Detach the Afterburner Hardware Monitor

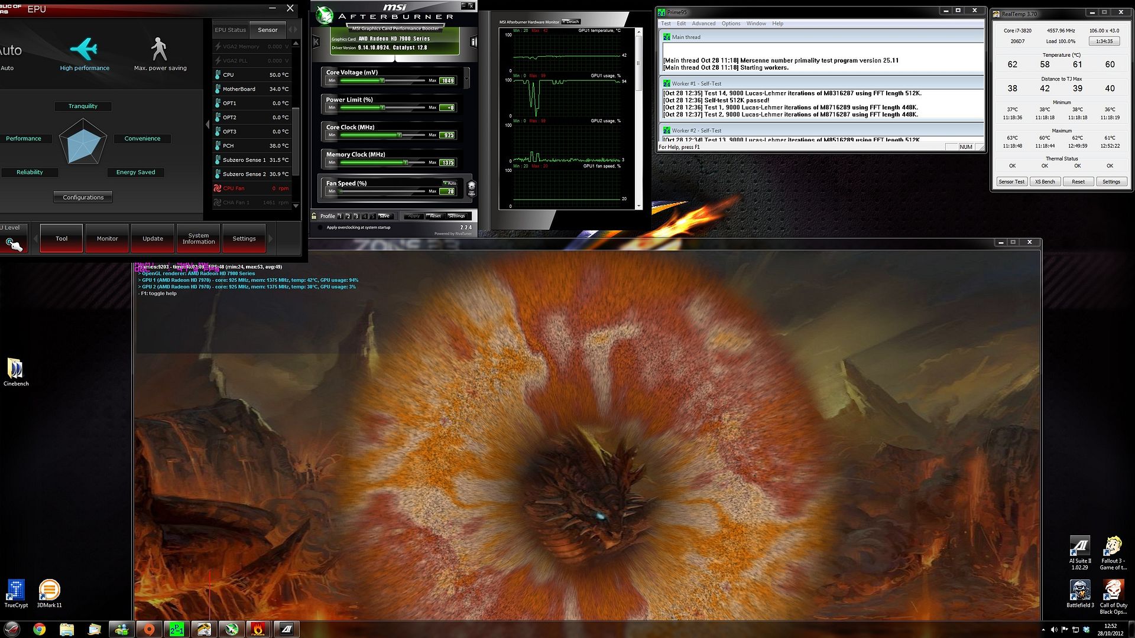pos(571,22)
